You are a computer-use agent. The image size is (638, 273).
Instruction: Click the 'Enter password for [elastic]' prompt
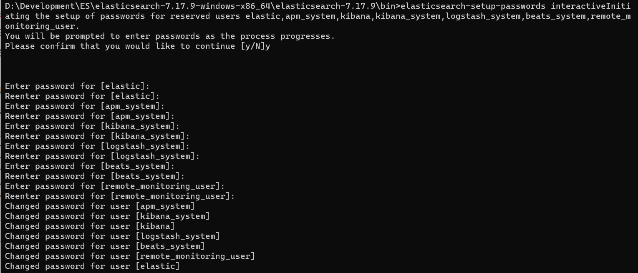(77, 86)
